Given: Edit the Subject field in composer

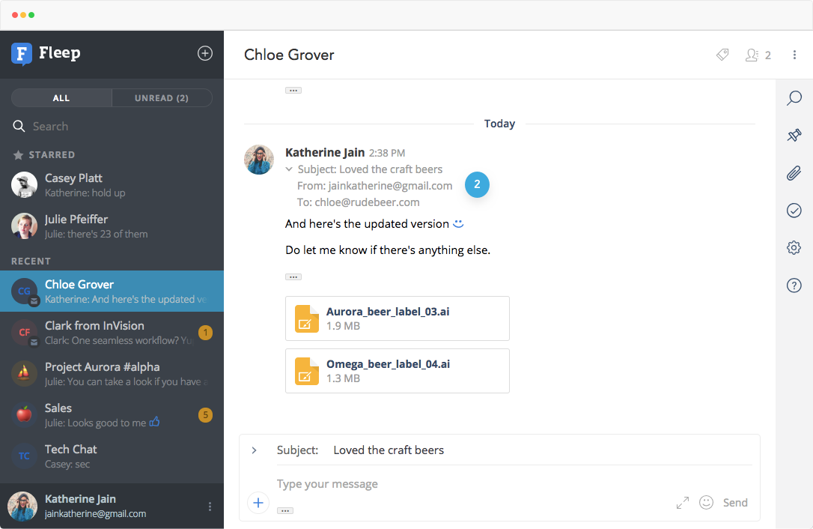Looking at the screenshot, I should click(x=542, y=450).
